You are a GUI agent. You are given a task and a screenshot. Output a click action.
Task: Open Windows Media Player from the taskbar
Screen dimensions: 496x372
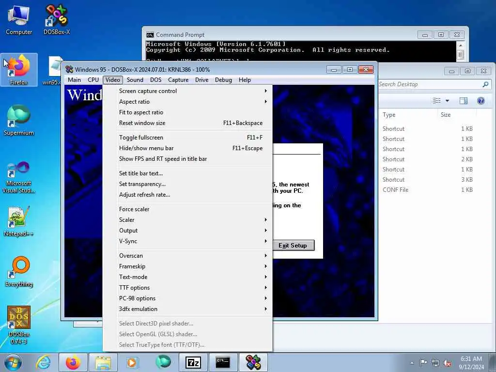point(132,362)
